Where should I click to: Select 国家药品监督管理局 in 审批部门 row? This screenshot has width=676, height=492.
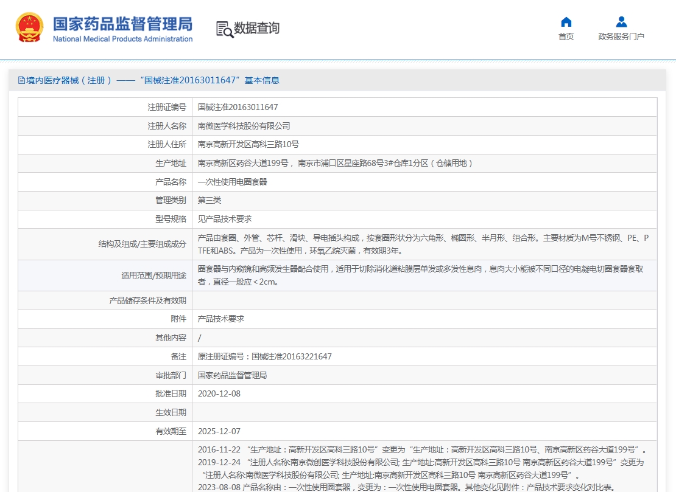[x=233, y=375]
